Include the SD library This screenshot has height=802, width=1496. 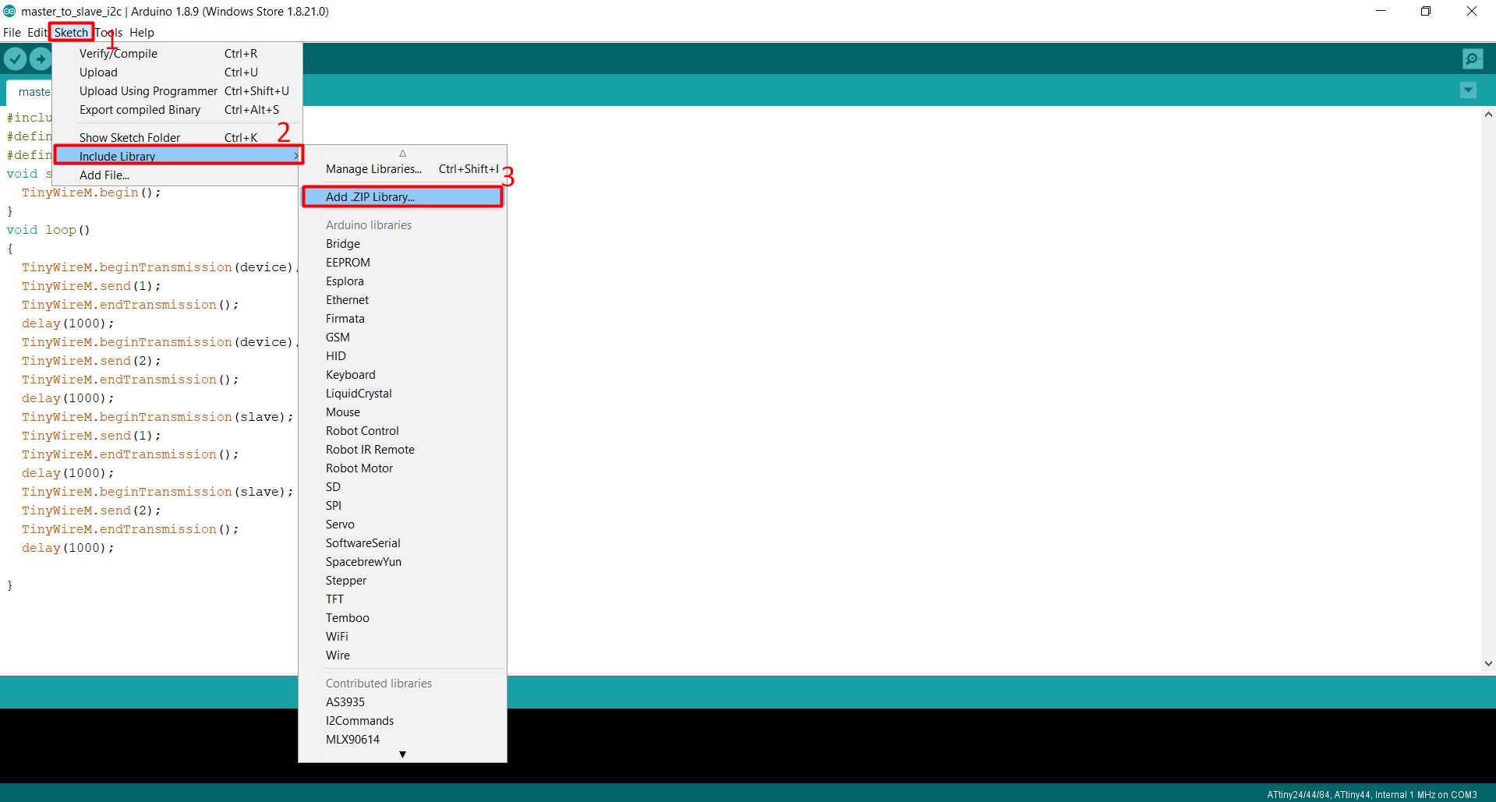402,487
